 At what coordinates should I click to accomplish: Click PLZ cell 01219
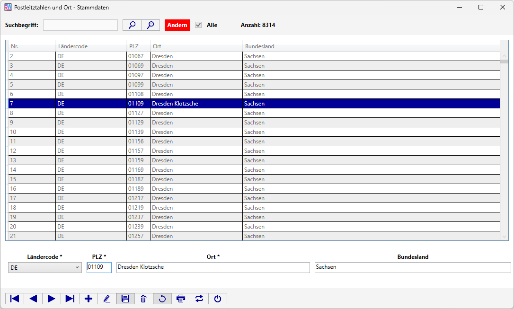(138, 208)
